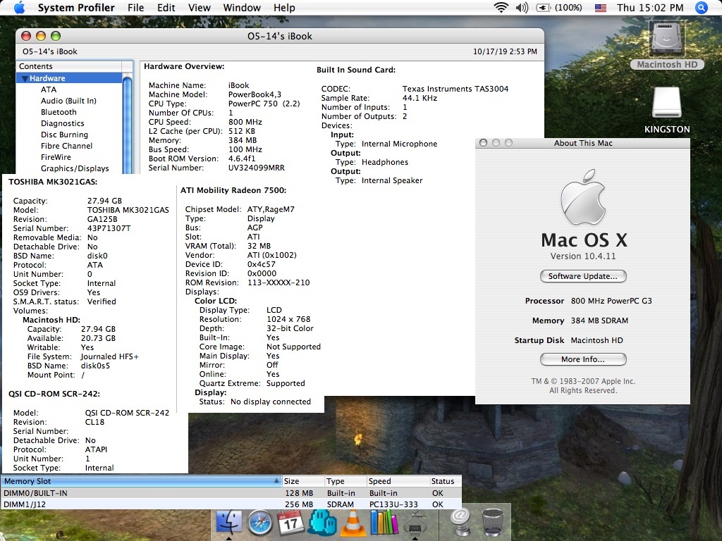Screen dimensions: 722x541
Task: Click Version 10.4.11 text in About This Mac
Action: pos(583,256)
